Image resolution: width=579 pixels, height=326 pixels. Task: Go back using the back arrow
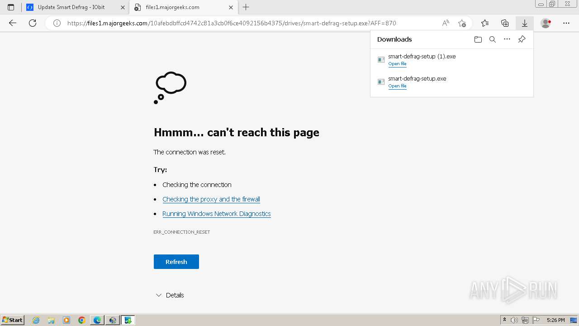click(x=13, y=23)
